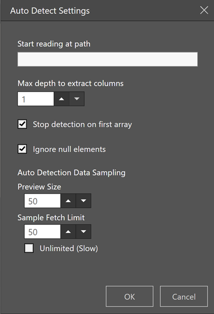Enable the Unlimited (Slow) checkbox

pos(29,248)
